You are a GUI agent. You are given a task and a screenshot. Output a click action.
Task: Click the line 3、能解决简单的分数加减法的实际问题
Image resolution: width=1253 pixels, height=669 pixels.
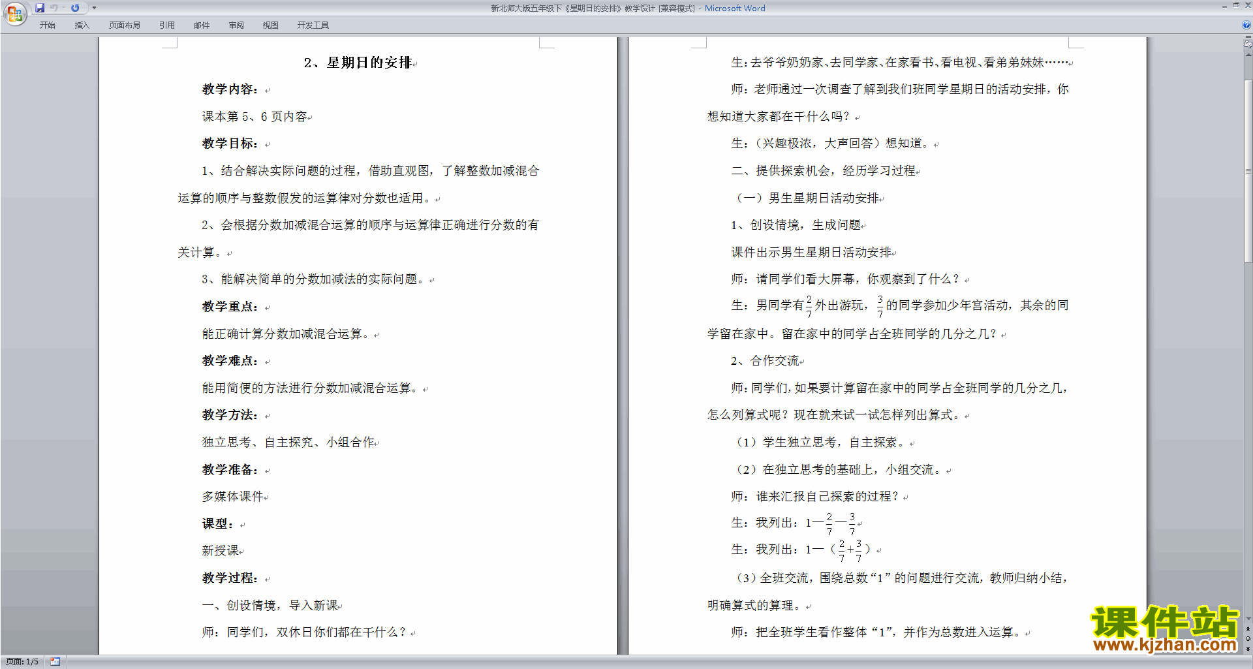pos(315,279)
